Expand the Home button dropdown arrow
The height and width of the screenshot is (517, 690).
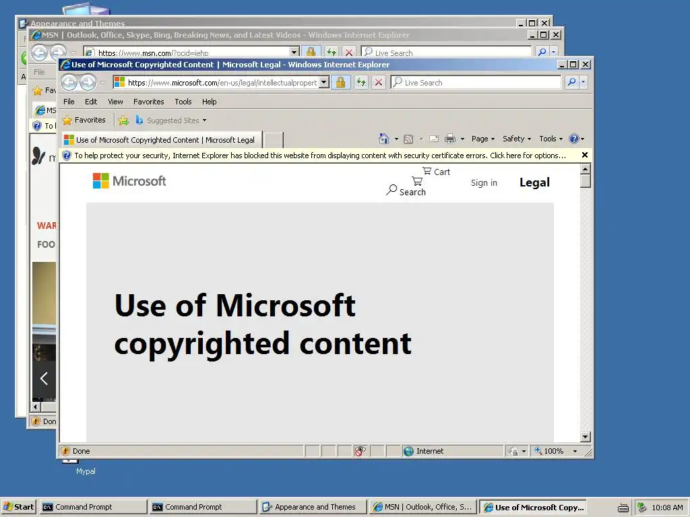(396, 139)
